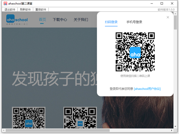Minimize the ahaschool window

coord(152,4)
